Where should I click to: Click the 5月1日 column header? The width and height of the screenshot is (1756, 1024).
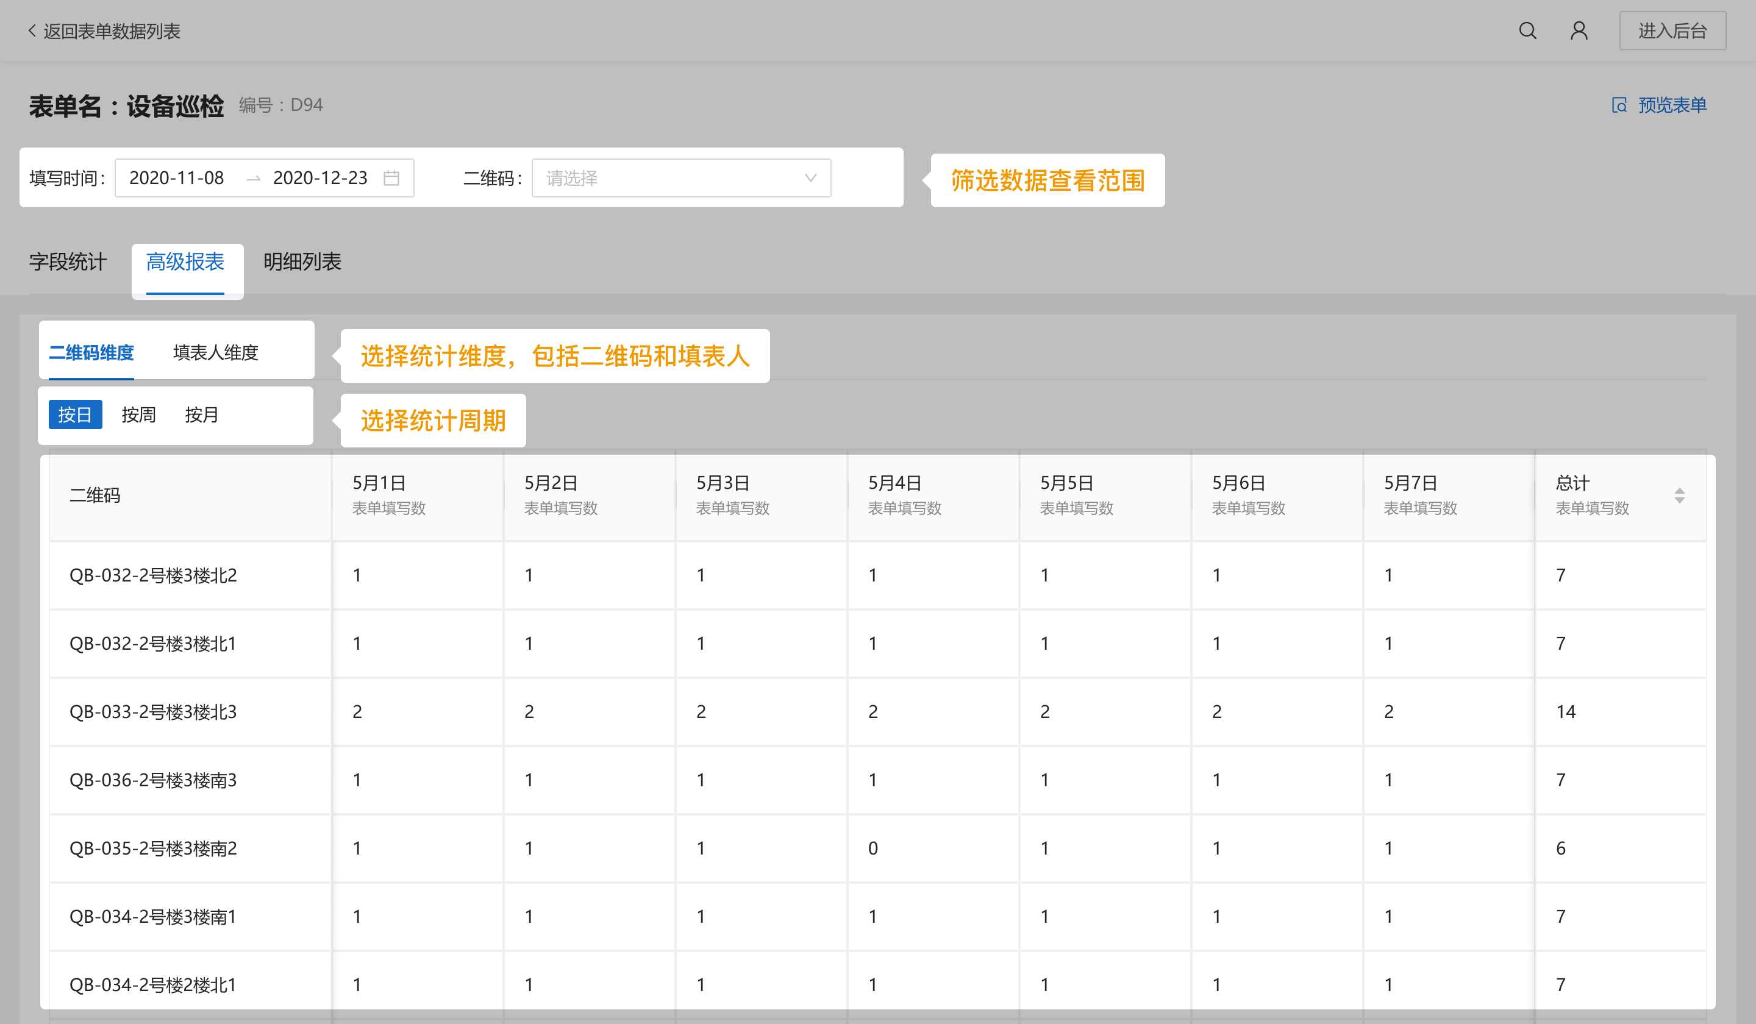click(418, 496)
